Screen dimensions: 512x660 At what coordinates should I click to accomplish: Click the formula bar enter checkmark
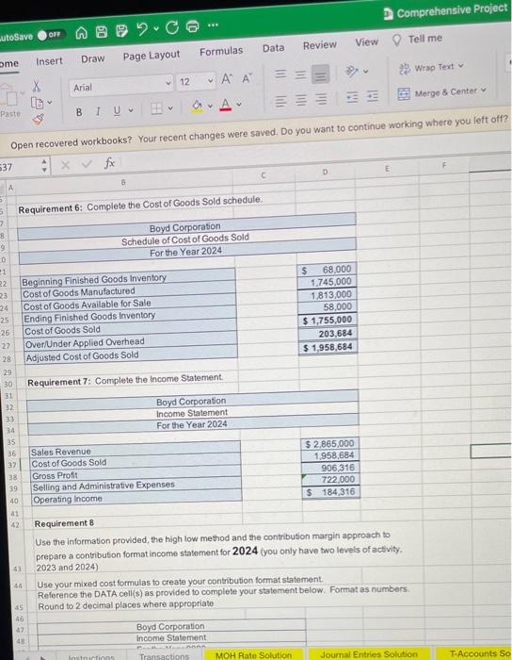[87, 164]
